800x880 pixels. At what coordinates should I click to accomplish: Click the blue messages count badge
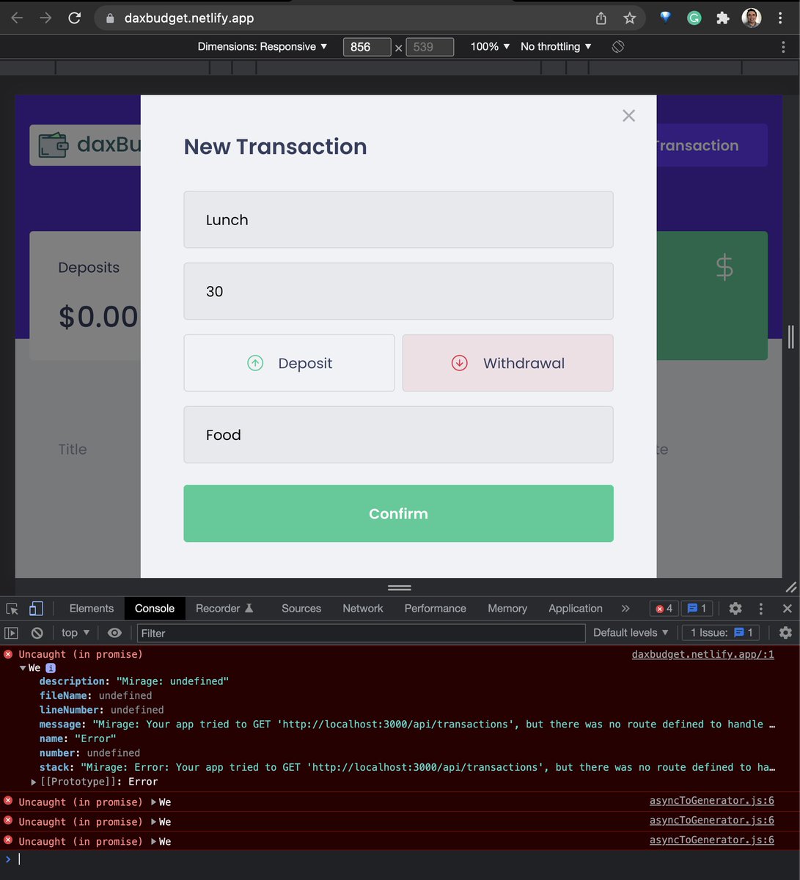coord(697,609)
